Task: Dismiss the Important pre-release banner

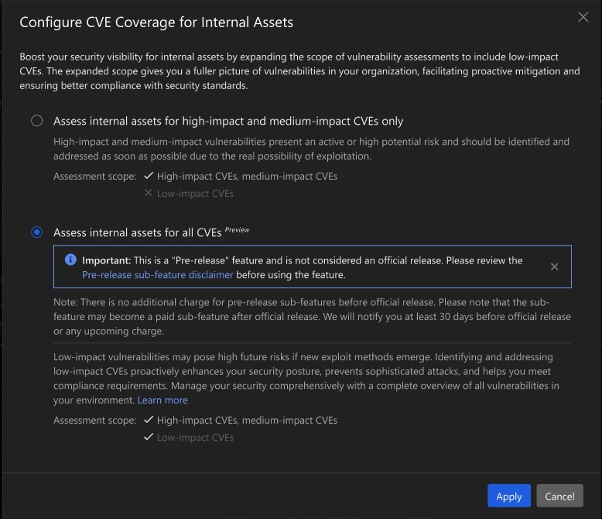Action: tap(554, 267)
